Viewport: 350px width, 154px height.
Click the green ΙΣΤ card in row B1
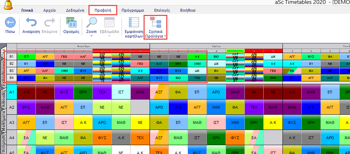(26, 56)
